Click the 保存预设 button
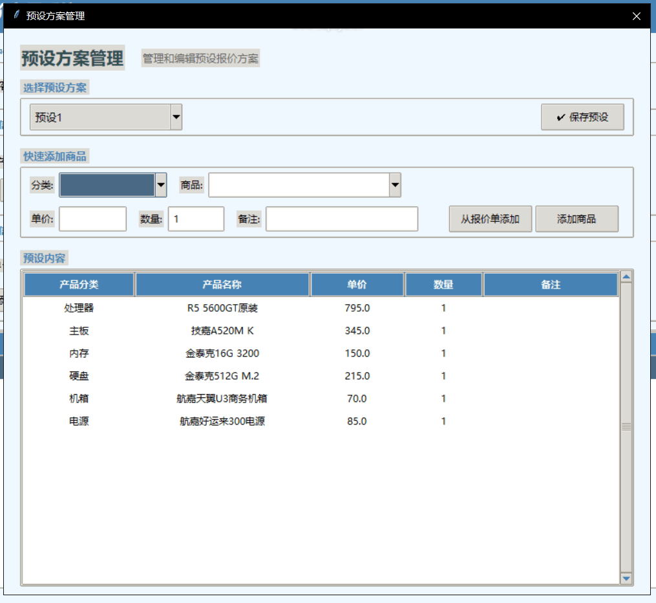This screenshot has width=656, height=603. [582, 118]
